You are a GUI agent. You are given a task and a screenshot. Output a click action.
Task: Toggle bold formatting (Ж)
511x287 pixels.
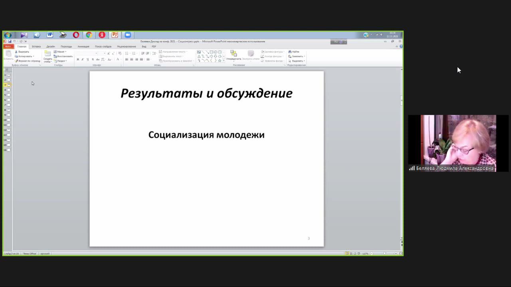pos(78,59)
